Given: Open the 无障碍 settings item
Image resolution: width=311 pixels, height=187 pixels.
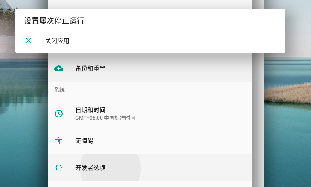Looking at the screenshot, I should pyautogui.click(x=84, y=141).
